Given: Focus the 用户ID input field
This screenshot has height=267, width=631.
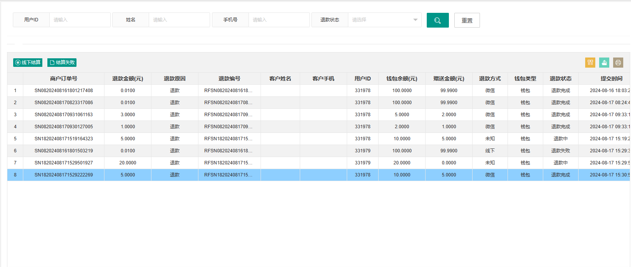Looking at the screenshot, I should (x=80, y=20).
